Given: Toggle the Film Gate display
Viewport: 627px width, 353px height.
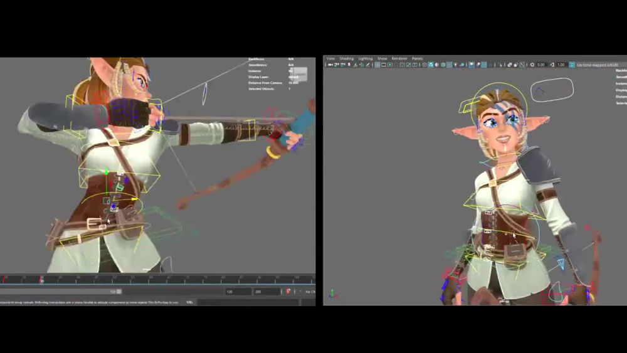Looking at the screenshot, I should pos(384,65).
